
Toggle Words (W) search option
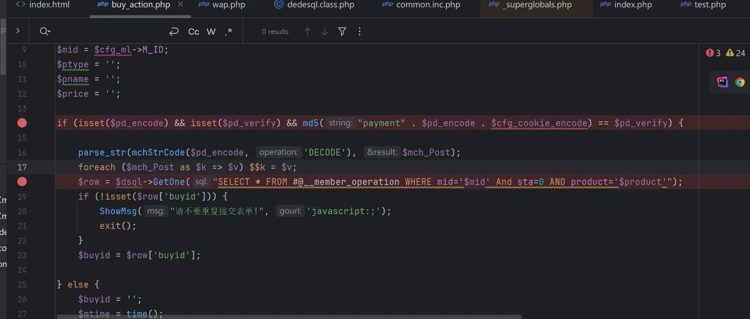[x=212, y=32]
